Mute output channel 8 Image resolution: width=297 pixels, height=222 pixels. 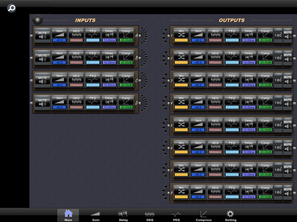[x=287, y=192]
